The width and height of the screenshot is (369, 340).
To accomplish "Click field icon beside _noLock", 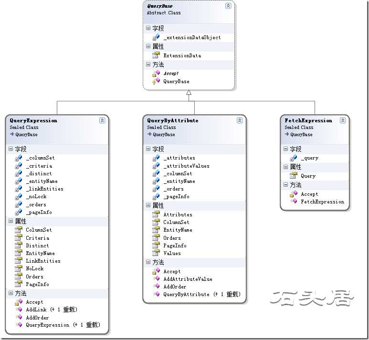I will 18,197.
